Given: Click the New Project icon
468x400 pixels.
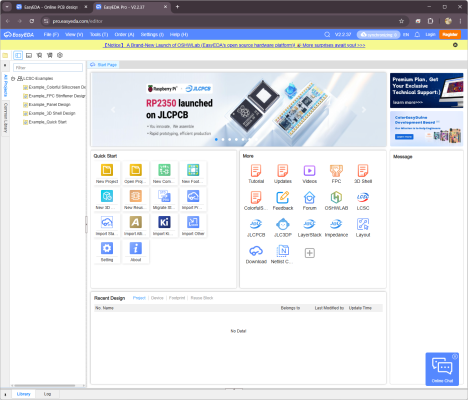Looking at the screenshot, I should pyautogui.click(x=107, y=170).
